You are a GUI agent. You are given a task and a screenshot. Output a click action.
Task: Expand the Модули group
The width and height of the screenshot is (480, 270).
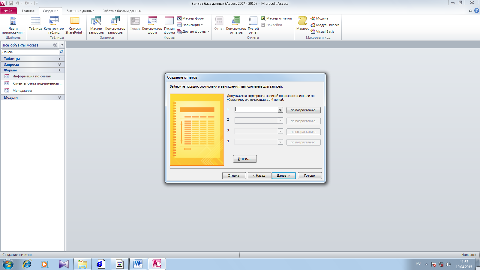pyautogui.click(x=33, y=97)
